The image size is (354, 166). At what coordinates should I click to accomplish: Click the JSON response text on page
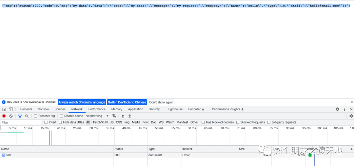tap(176, 6)
